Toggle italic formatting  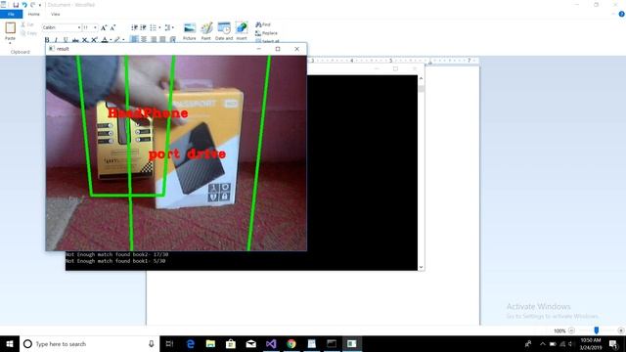pyautogui.click(x=57, y=39)
